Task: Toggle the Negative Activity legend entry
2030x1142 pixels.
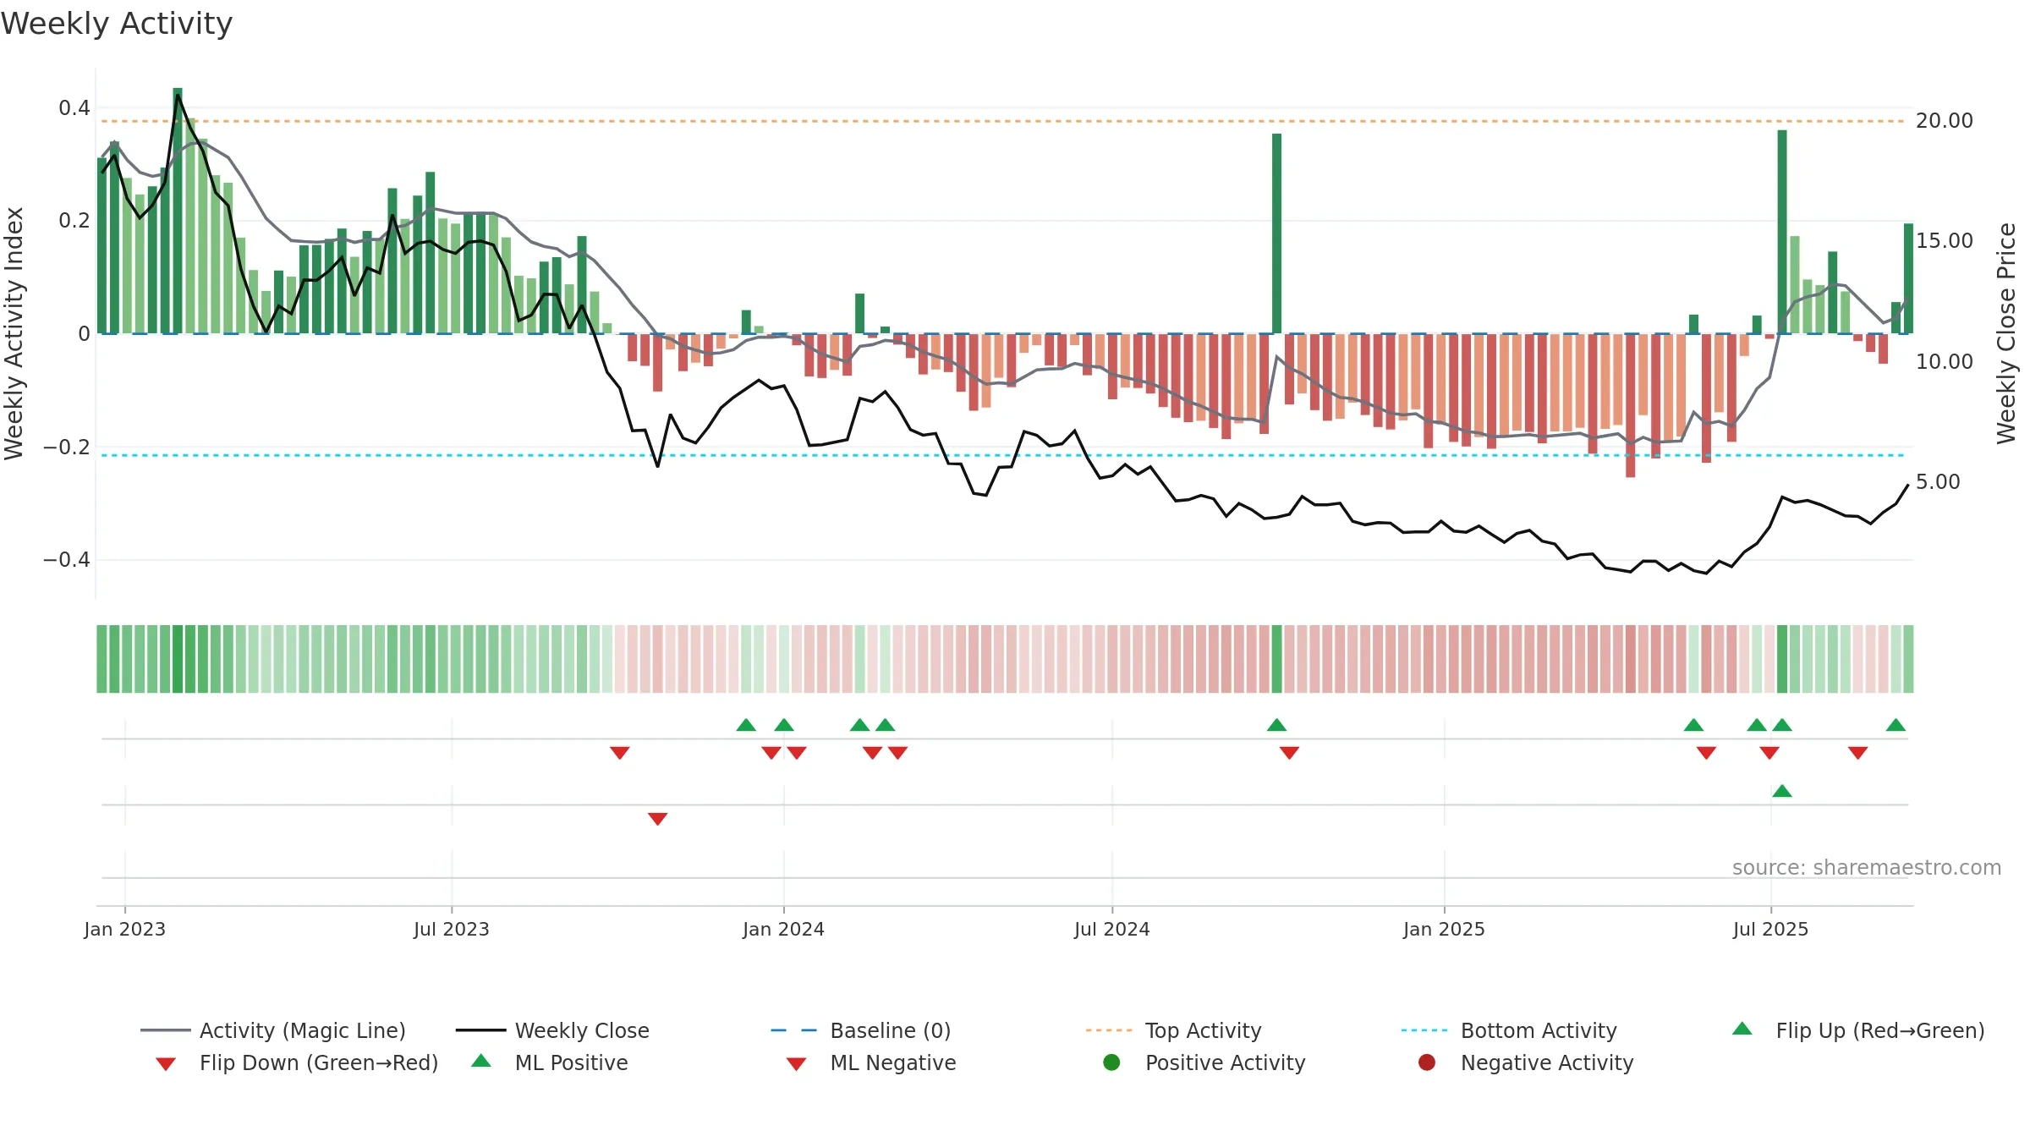Action: (x=1526, y=1062)
